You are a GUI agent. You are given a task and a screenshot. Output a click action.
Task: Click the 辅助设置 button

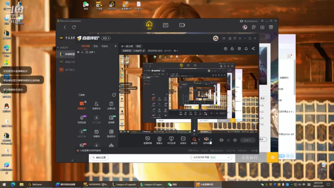(99, 158)
